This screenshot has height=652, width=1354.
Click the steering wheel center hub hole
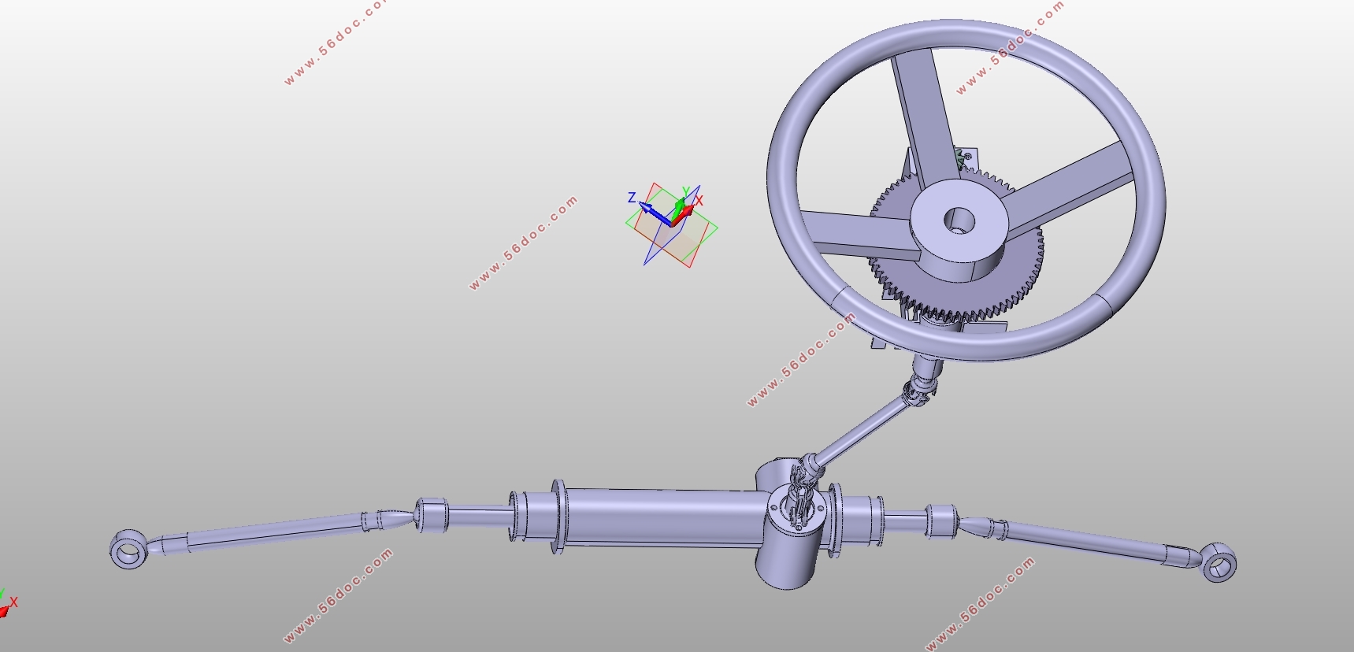coord(959,220)
